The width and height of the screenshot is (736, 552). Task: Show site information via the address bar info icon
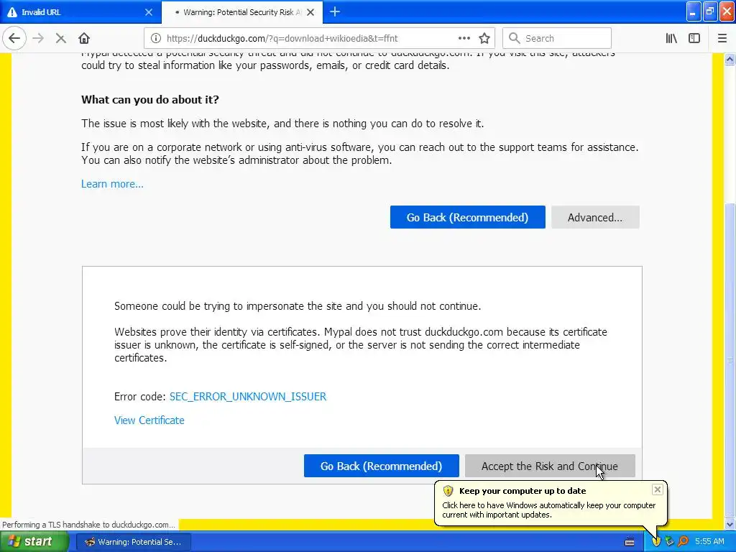pyautogui.click(x=155, y=38)
